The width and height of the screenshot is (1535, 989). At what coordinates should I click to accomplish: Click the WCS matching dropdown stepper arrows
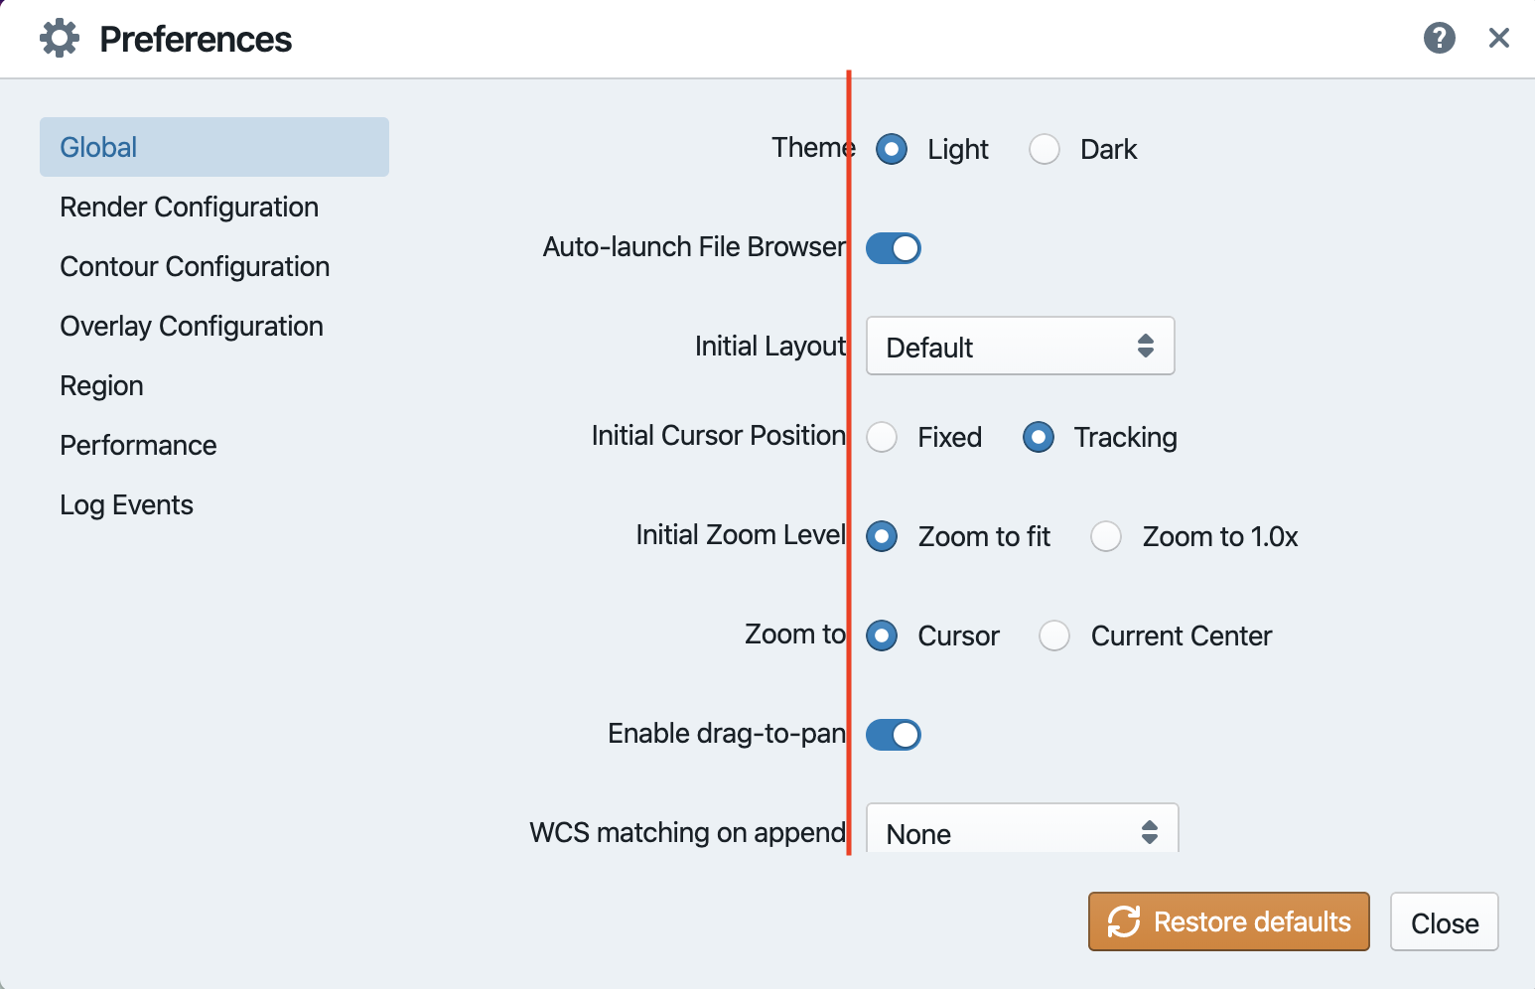(x=1150, y=832)
